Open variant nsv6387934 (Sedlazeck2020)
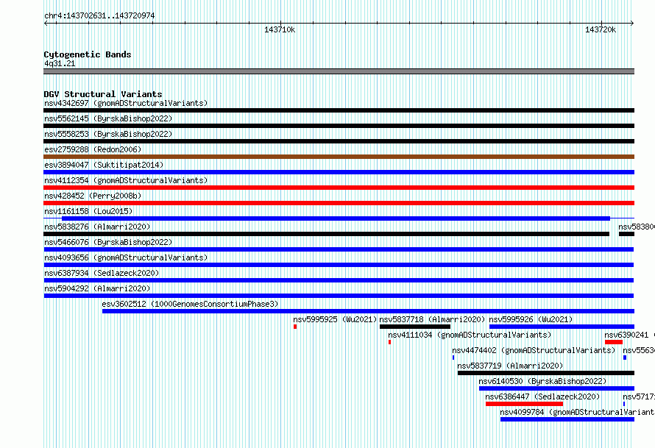 click(x=339, y=280)
